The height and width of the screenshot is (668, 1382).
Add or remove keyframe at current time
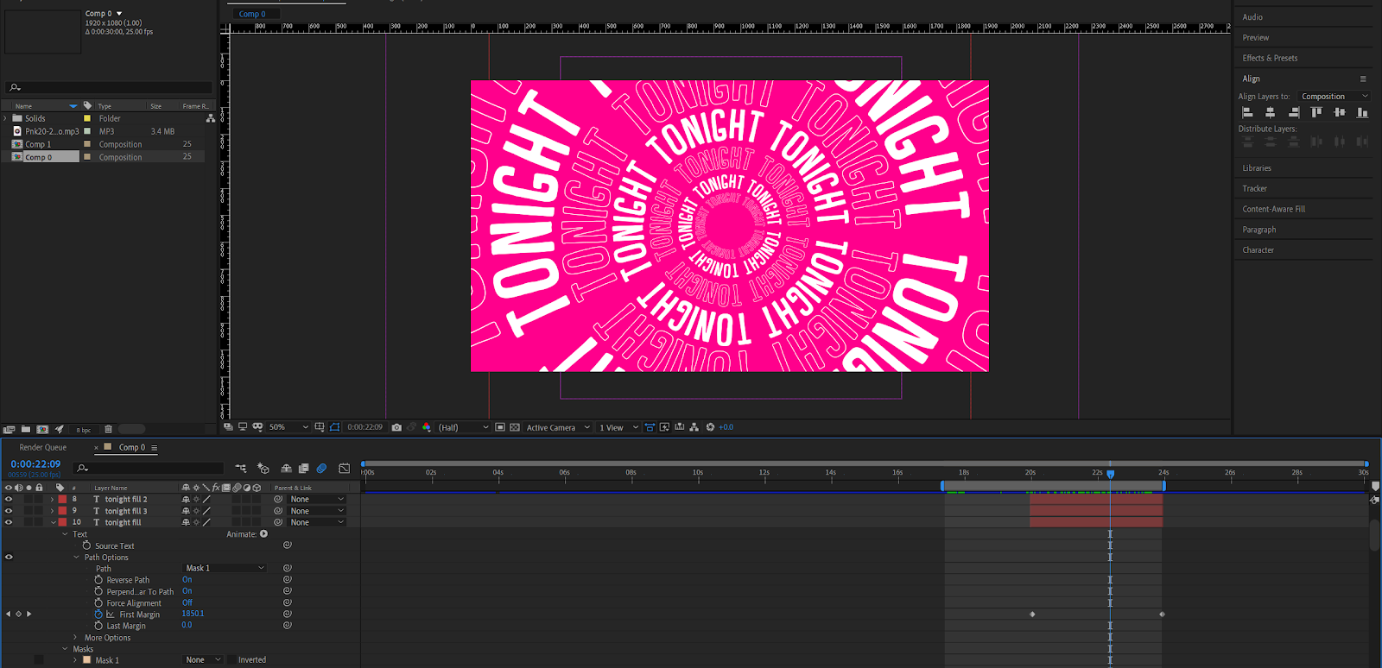(19, 614)
